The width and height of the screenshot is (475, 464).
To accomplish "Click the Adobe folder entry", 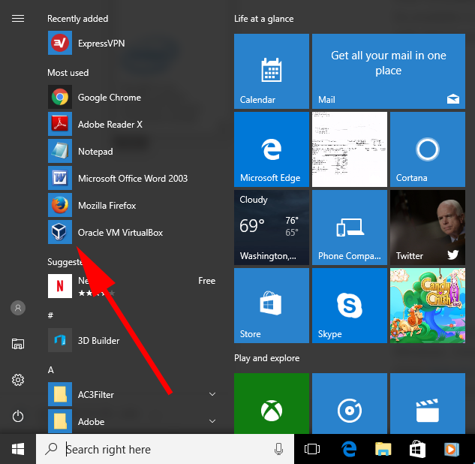I will tap(132, 421).
